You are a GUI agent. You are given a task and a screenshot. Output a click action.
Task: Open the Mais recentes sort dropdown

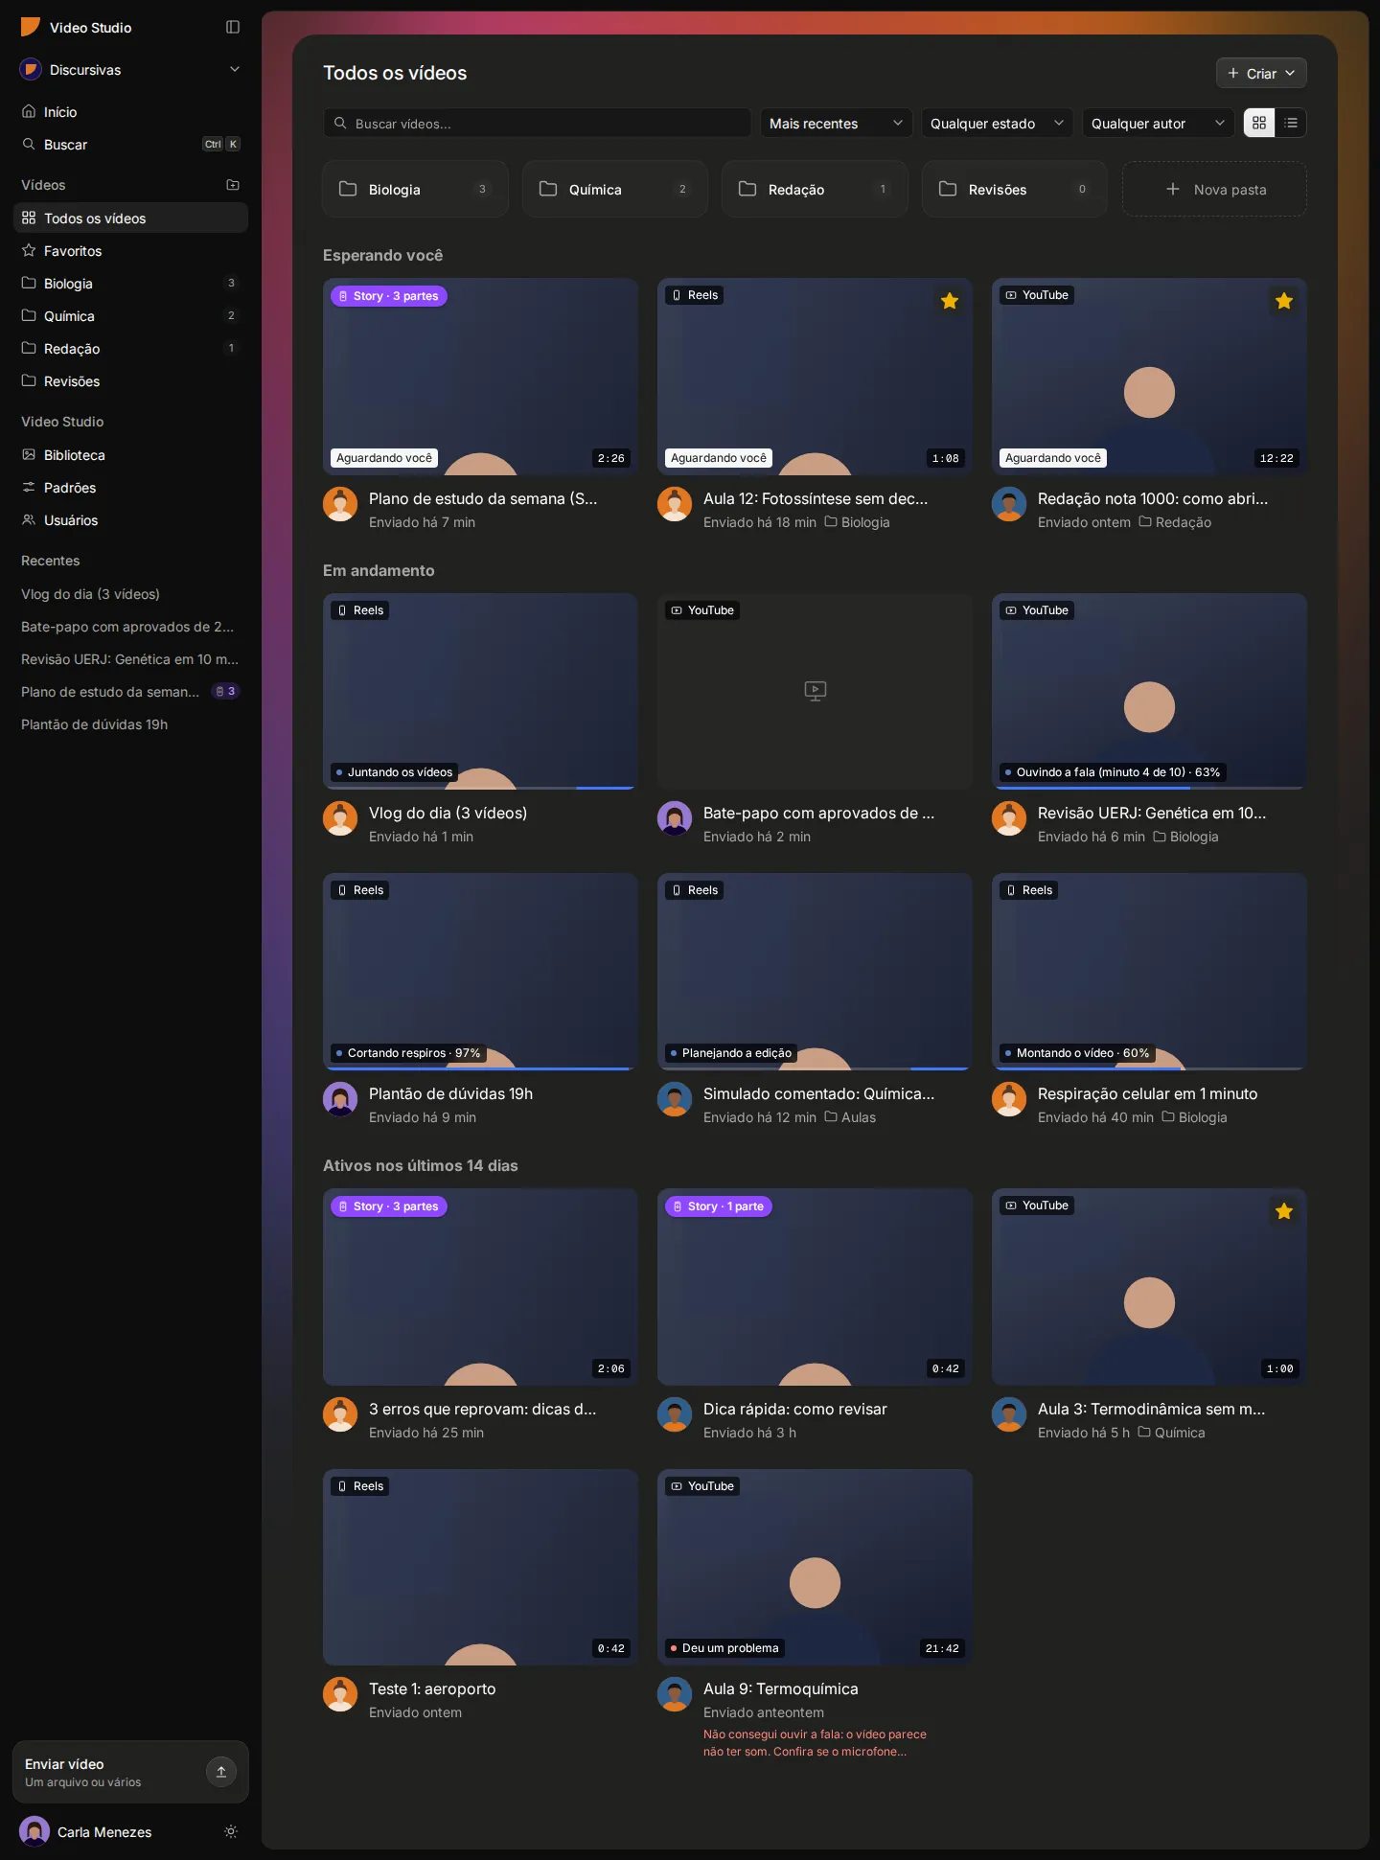tap(836, 123)
